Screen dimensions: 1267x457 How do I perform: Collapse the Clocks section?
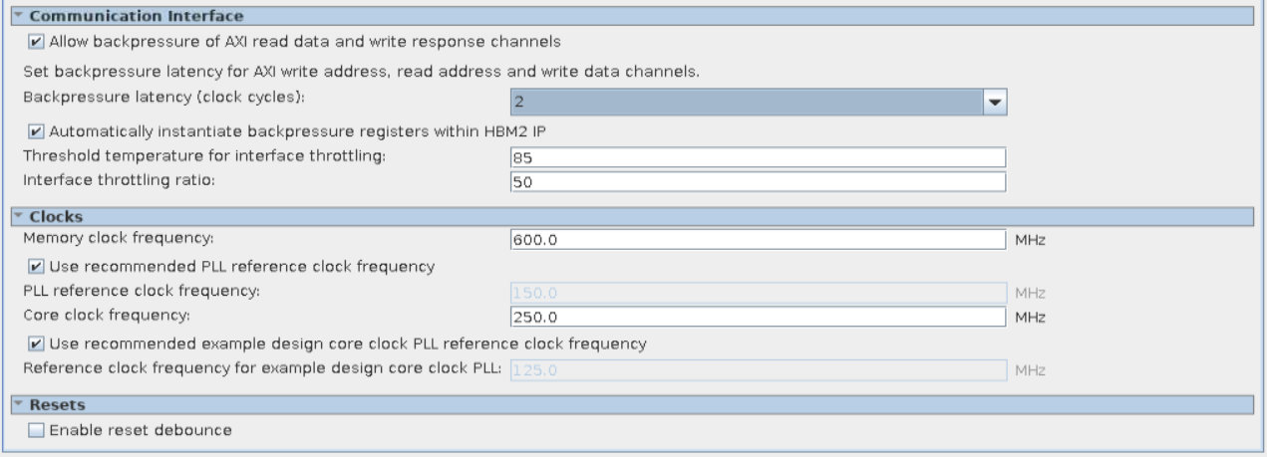(18, 215)
